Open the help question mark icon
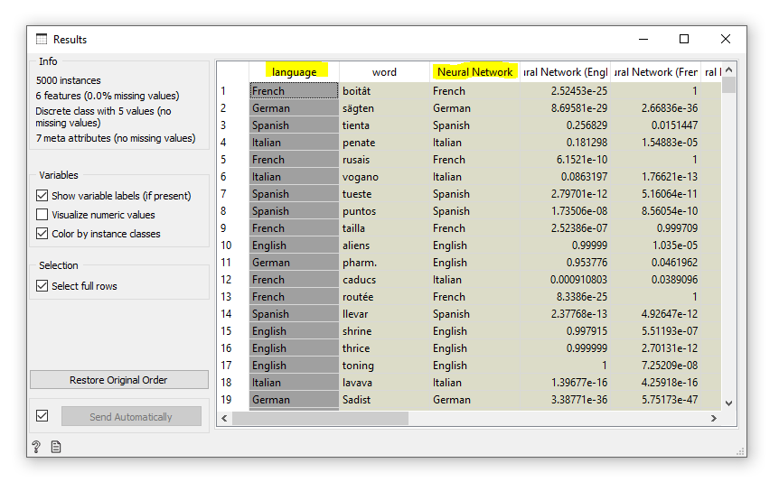779x491 pixels. (36, 447)
